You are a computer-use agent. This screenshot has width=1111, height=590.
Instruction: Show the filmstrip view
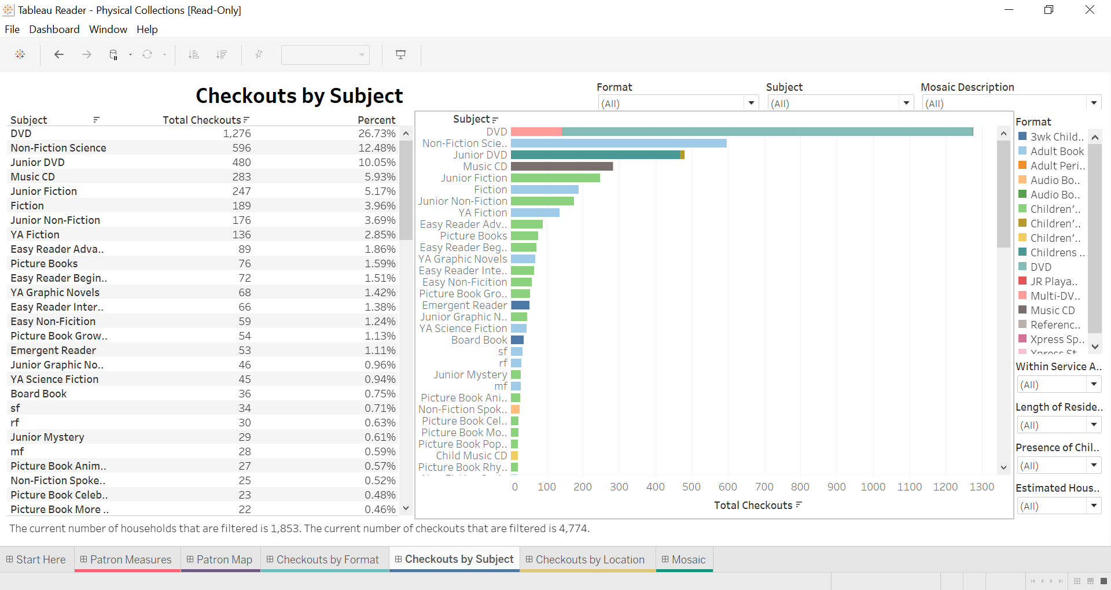click(x=1090, y=581)
